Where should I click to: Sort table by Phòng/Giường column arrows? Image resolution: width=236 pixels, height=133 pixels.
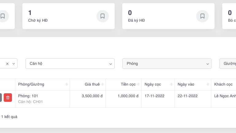(67, 84)
